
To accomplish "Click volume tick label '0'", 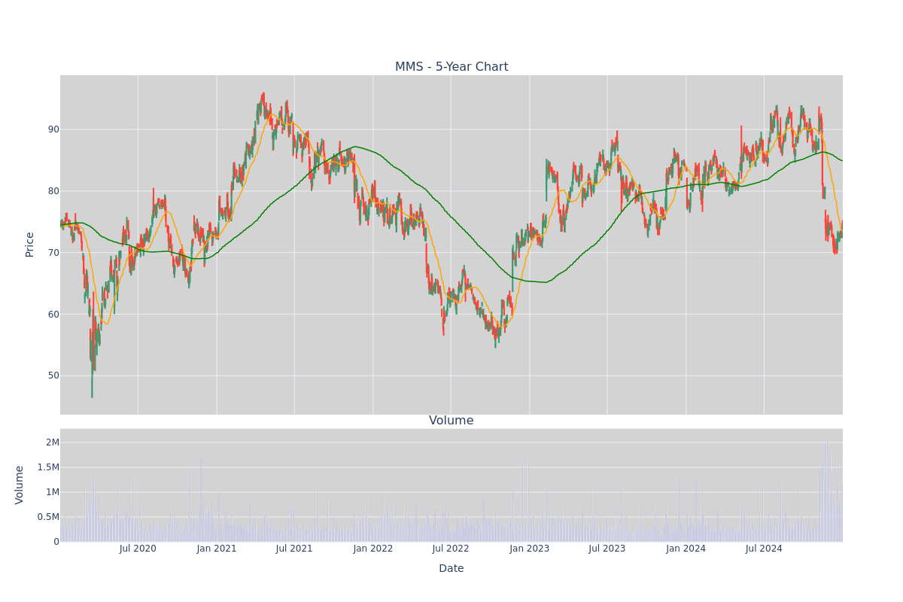I will pyautogui.click(x=56, y=542).
